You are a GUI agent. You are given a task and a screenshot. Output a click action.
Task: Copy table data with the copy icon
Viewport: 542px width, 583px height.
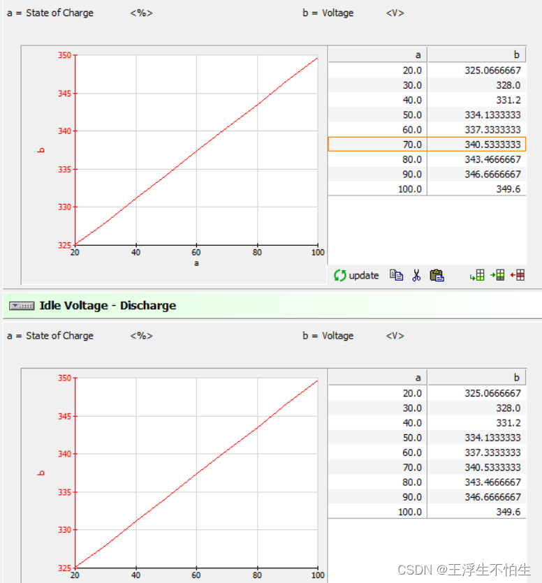[x=396, y=275]
